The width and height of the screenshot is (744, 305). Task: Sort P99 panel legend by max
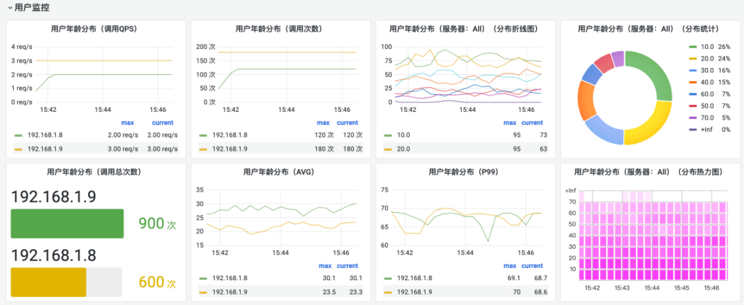click(510, 266)
